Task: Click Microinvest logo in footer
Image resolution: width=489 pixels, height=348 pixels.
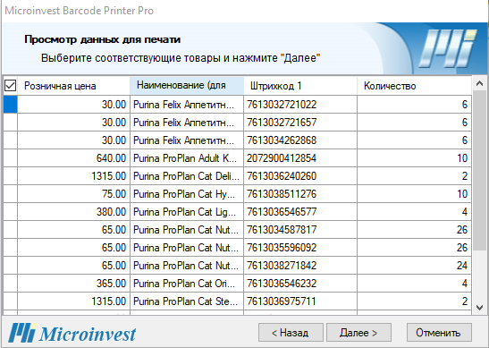Action: tap(72, 333)
